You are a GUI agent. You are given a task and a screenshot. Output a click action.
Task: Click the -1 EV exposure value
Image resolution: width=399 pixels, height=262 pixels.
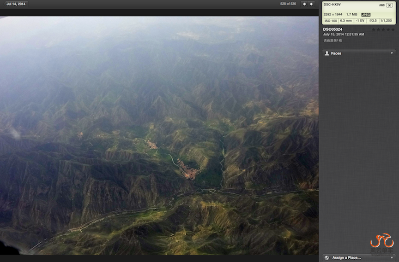click(360, 21)
